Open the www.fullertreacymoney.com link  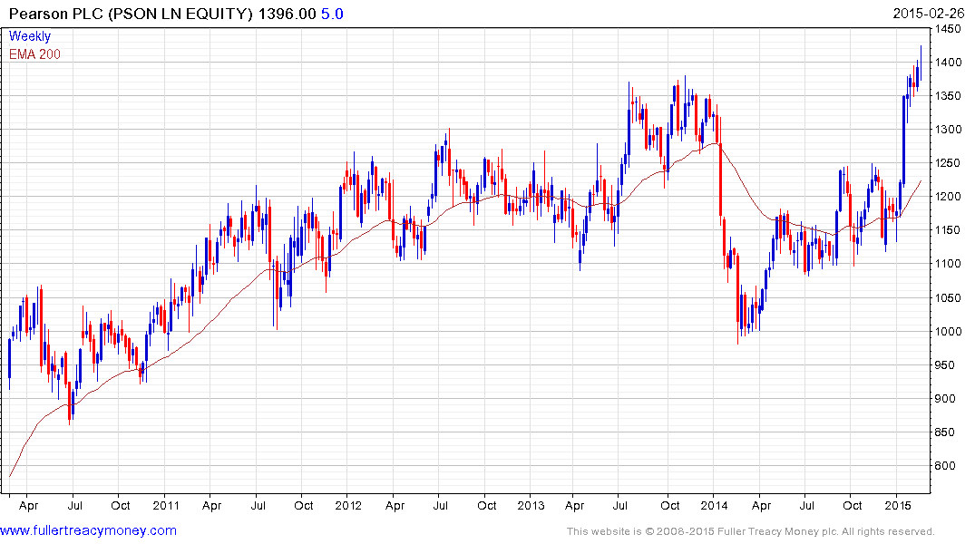click(88, 530)
